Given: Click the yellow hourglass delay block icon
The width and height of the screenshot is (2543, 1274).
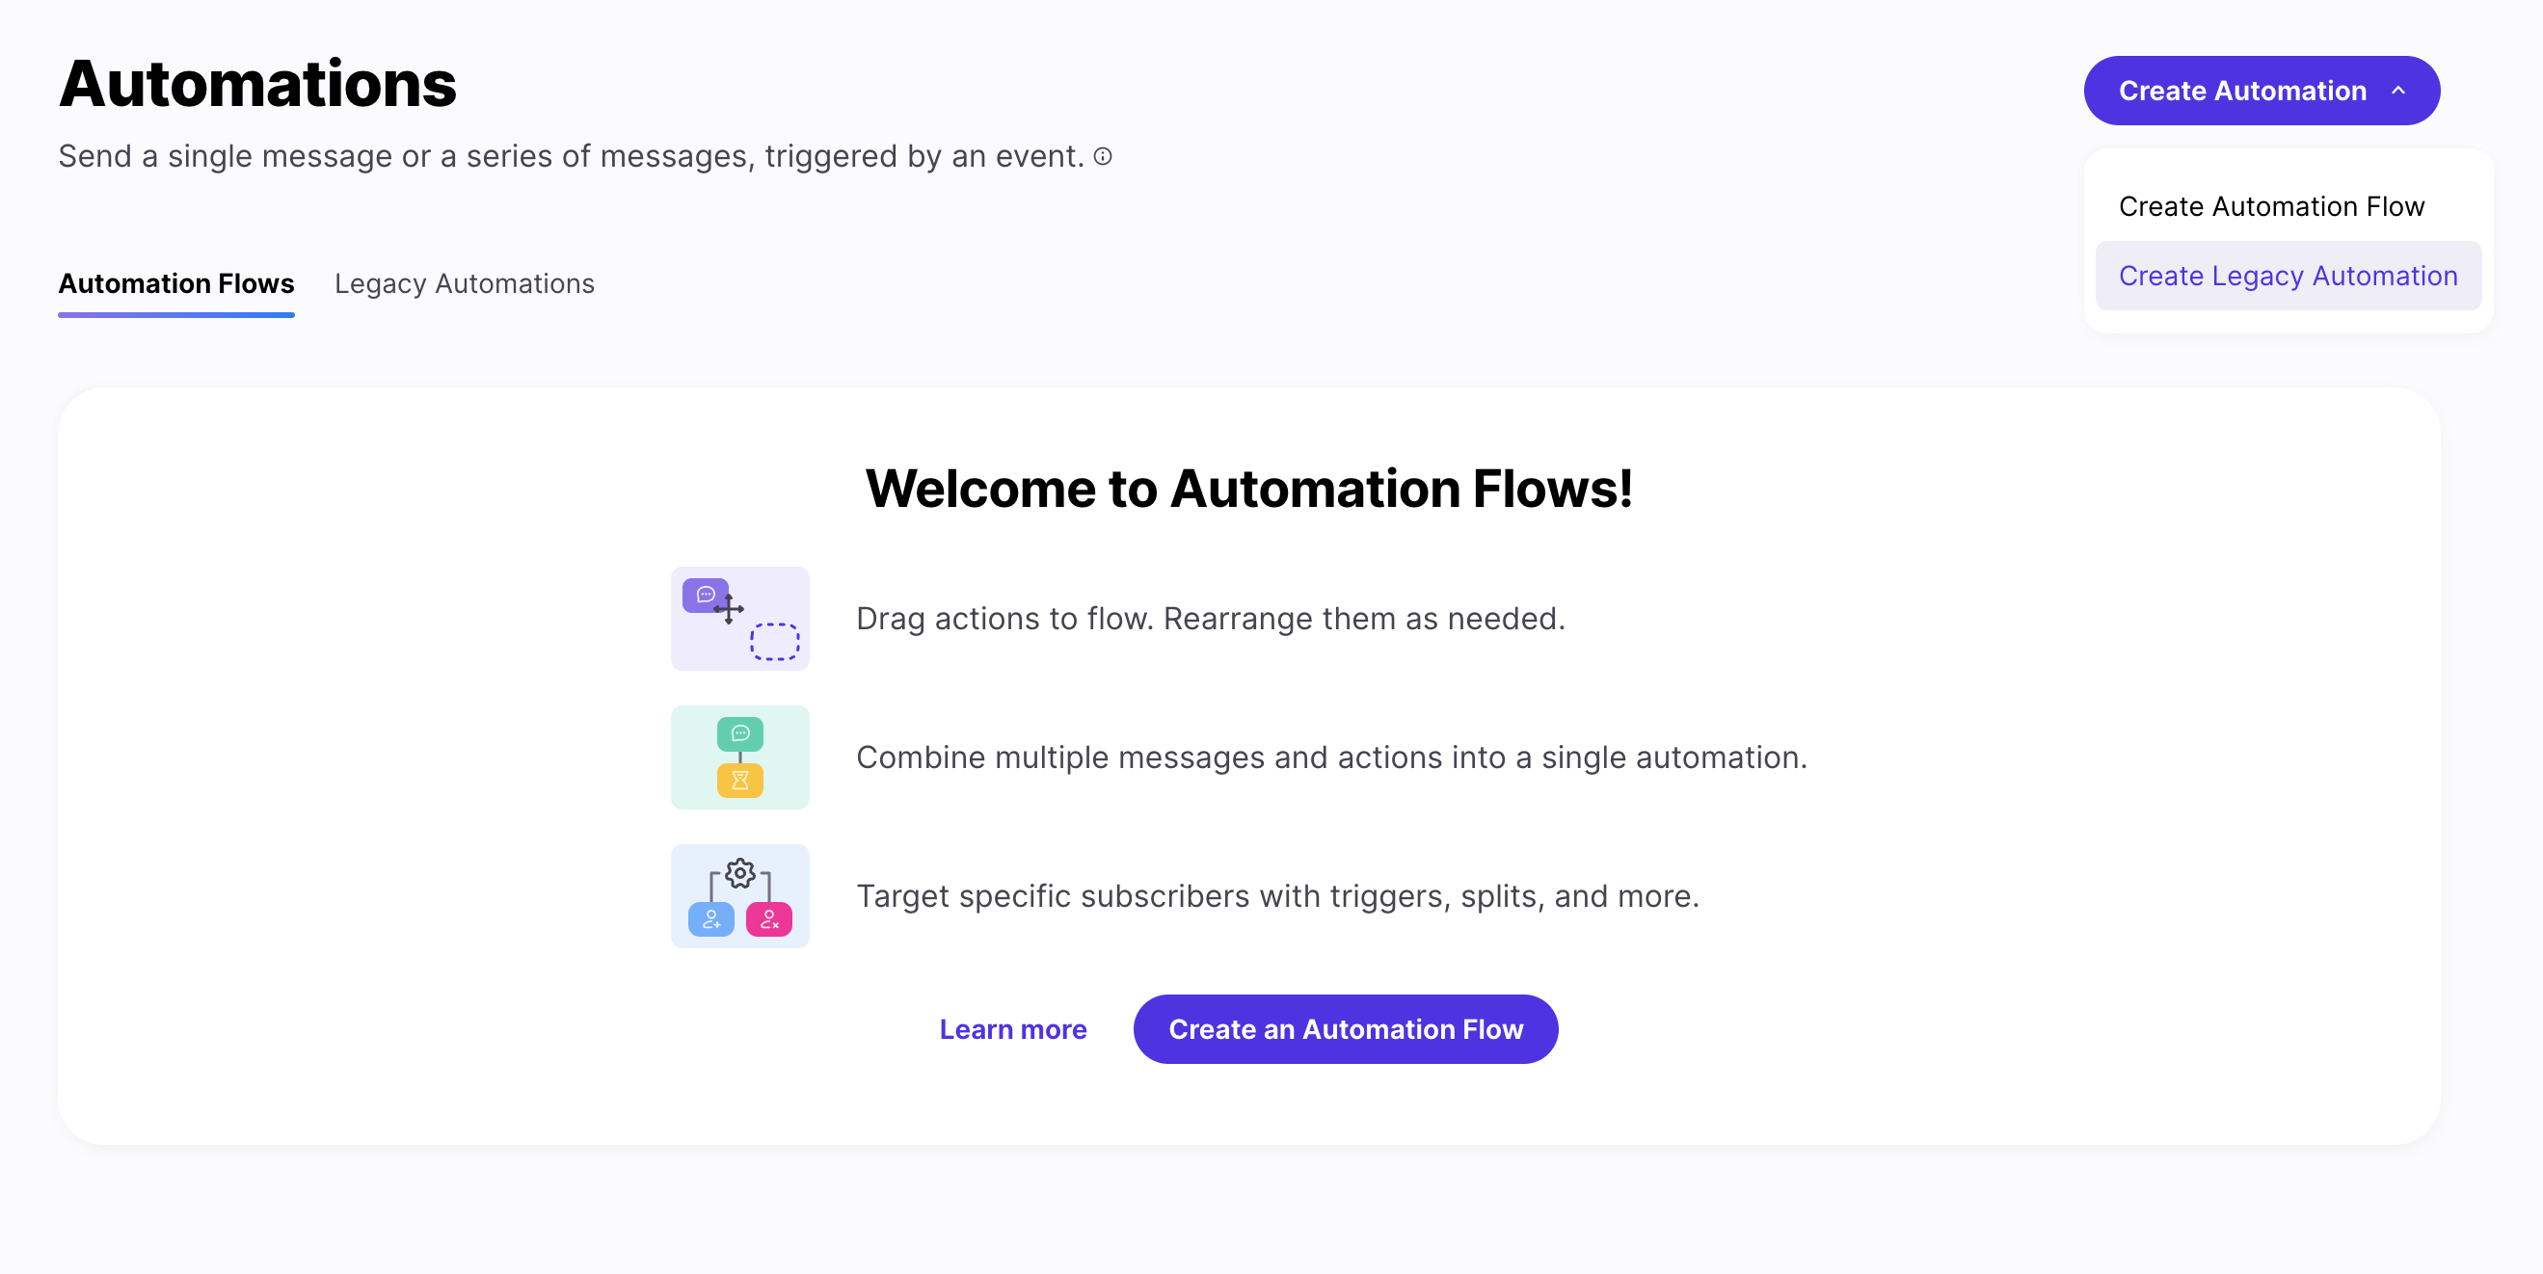Looking at the screenshot, I should 739,781.
